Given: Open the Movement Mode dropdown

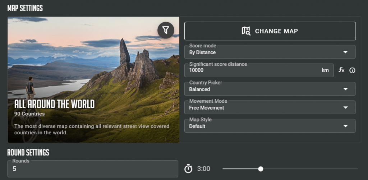Looking at the screenshot, I should 270,107.
